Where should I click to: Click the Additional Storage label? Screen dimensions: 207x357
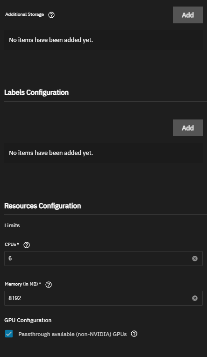[25, 14]
